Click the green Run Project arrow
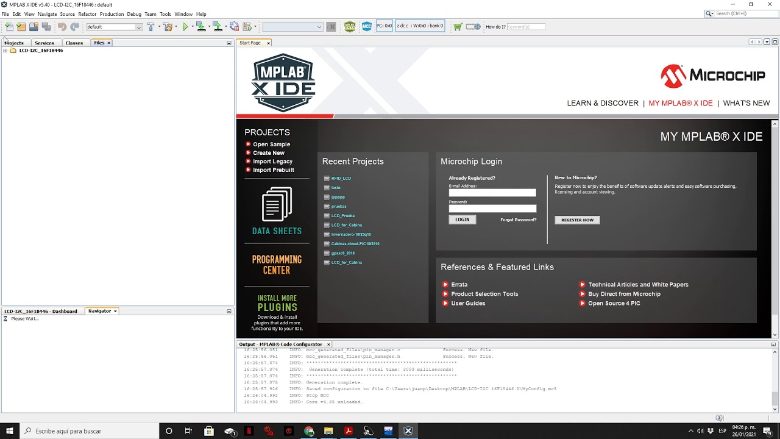Viewport: 780px width, 439px height. 185,27
